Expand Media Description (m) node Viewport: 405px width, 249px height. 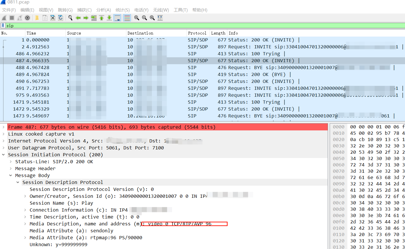point(25,224)
